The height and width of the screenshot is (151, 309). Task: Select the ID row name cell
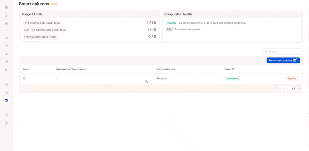click(24, 79)
